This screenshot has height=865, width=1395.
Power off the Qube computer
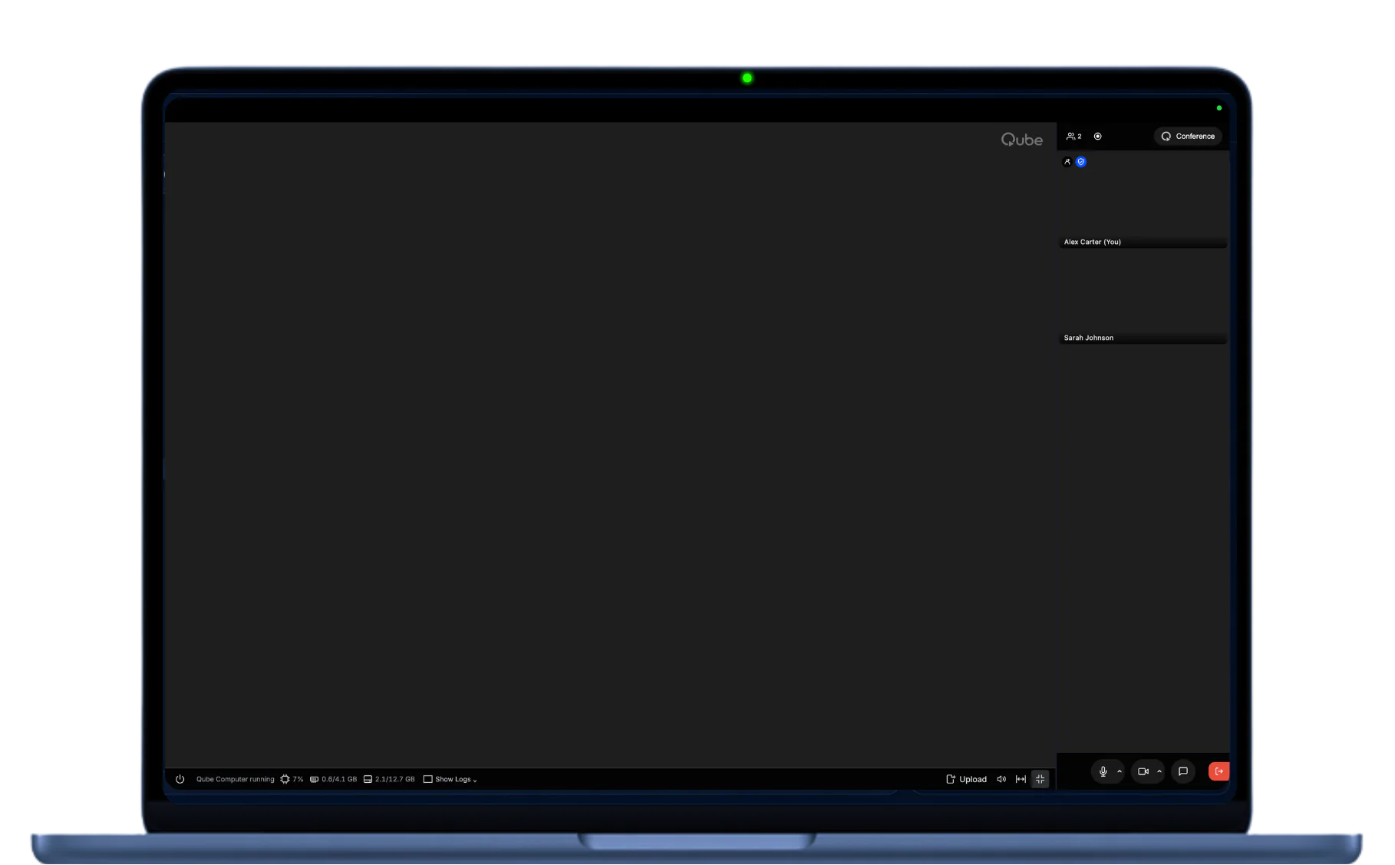click(x=180, y=779)
